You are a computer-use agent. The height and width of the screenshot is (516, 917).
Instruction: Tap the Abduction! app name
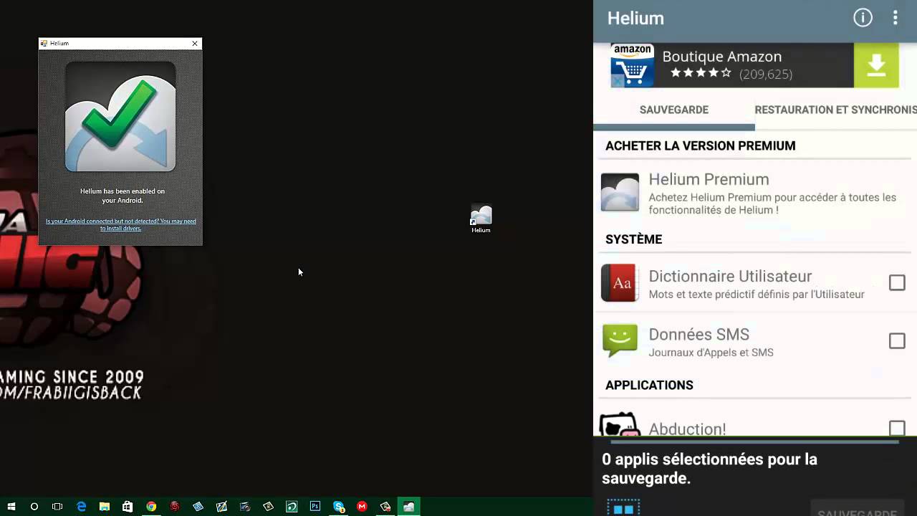click(x=687, y=429)
